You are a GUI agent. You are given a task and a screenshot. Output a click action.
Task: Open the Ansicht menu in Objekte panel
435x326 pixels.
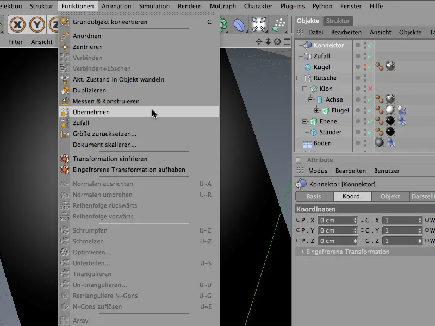pos(380,32)
